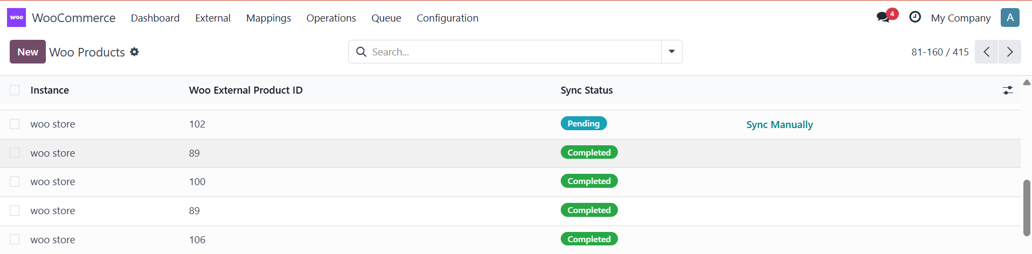The height and width of the screenshot is (254, 1032).
Task: Click the product ID 100 cell
Action: (x=197, y=181)
